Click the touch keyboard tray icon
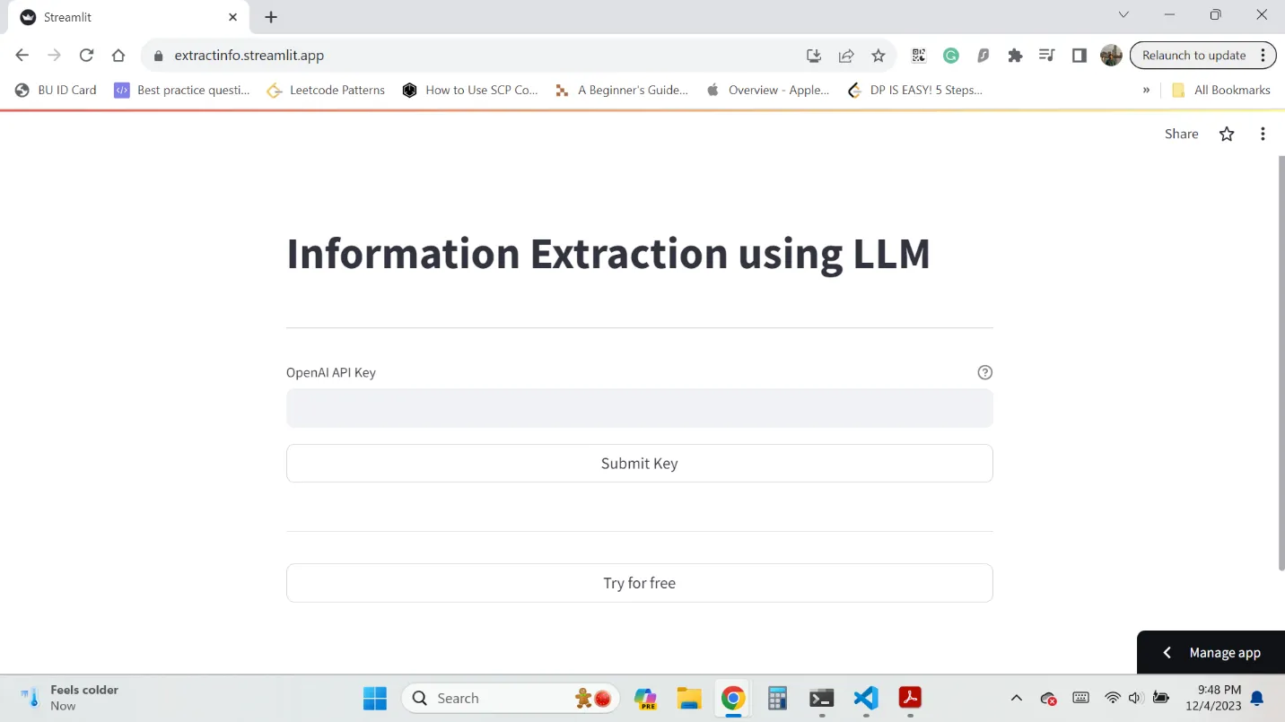This screenshot has height=722, width=1285. coord(1080,698)
